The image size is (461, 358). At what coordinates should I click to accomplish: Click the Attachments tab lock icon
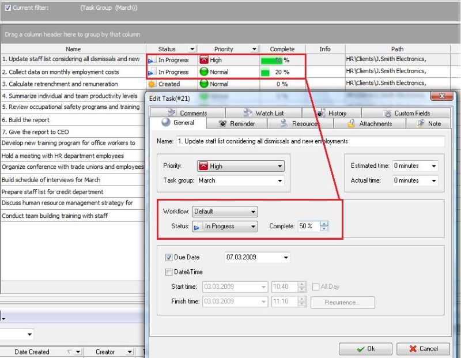[351, 123]
